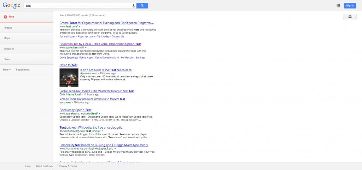
Task: Click the Tendulkar news thumbnail image
Action: [x=69, y=78]
